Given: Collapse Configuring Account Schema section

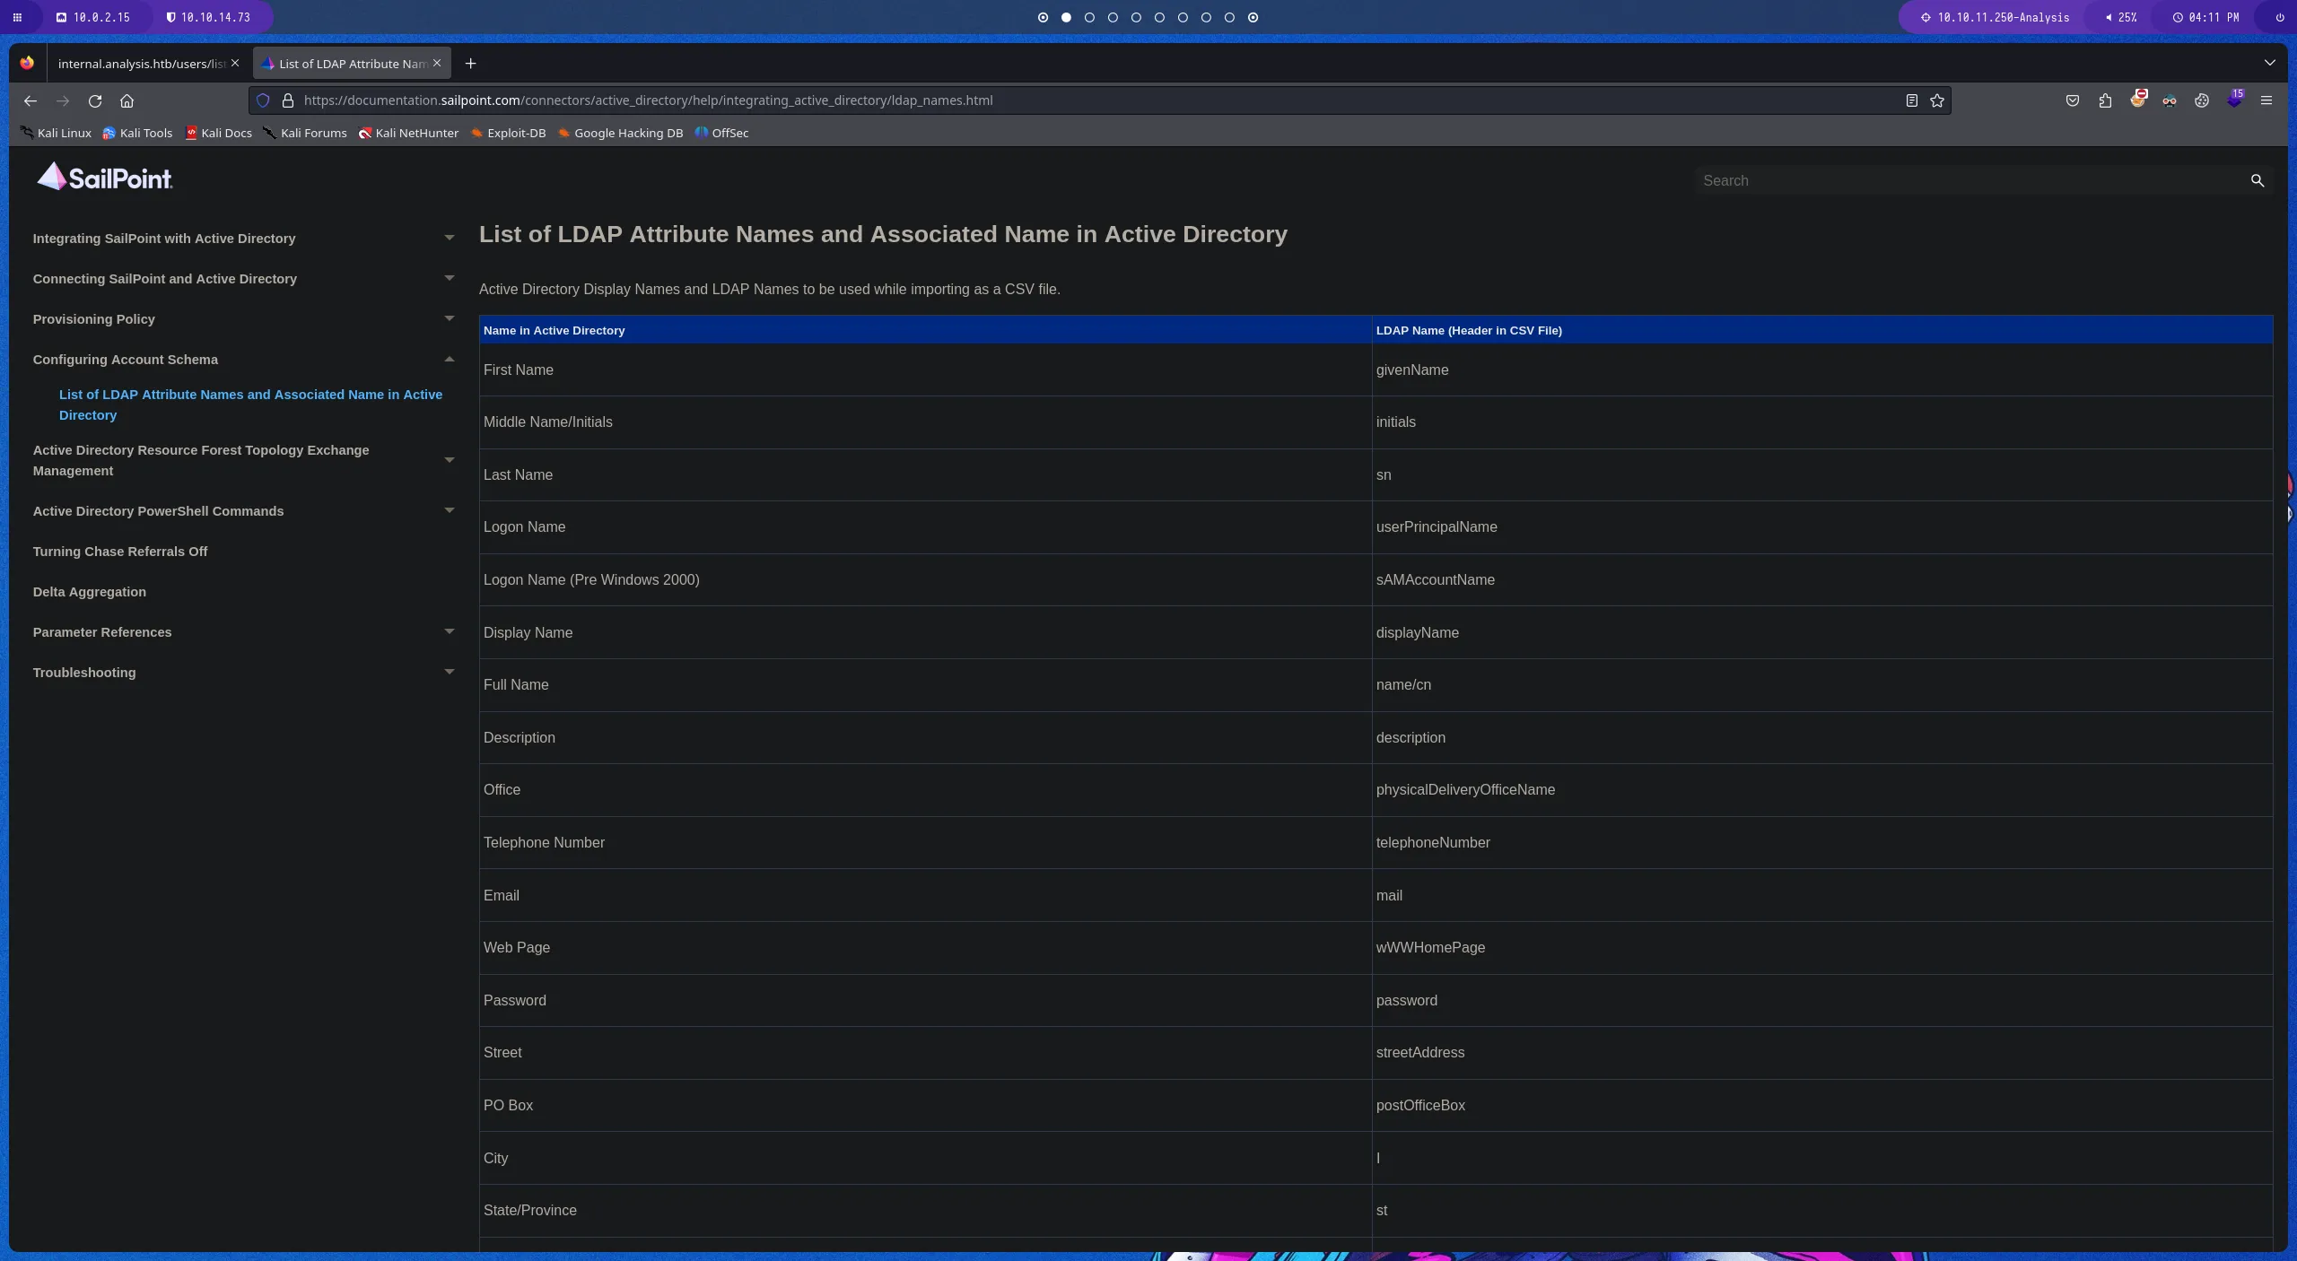Looking at the screenshot, I should coord(450,359).
